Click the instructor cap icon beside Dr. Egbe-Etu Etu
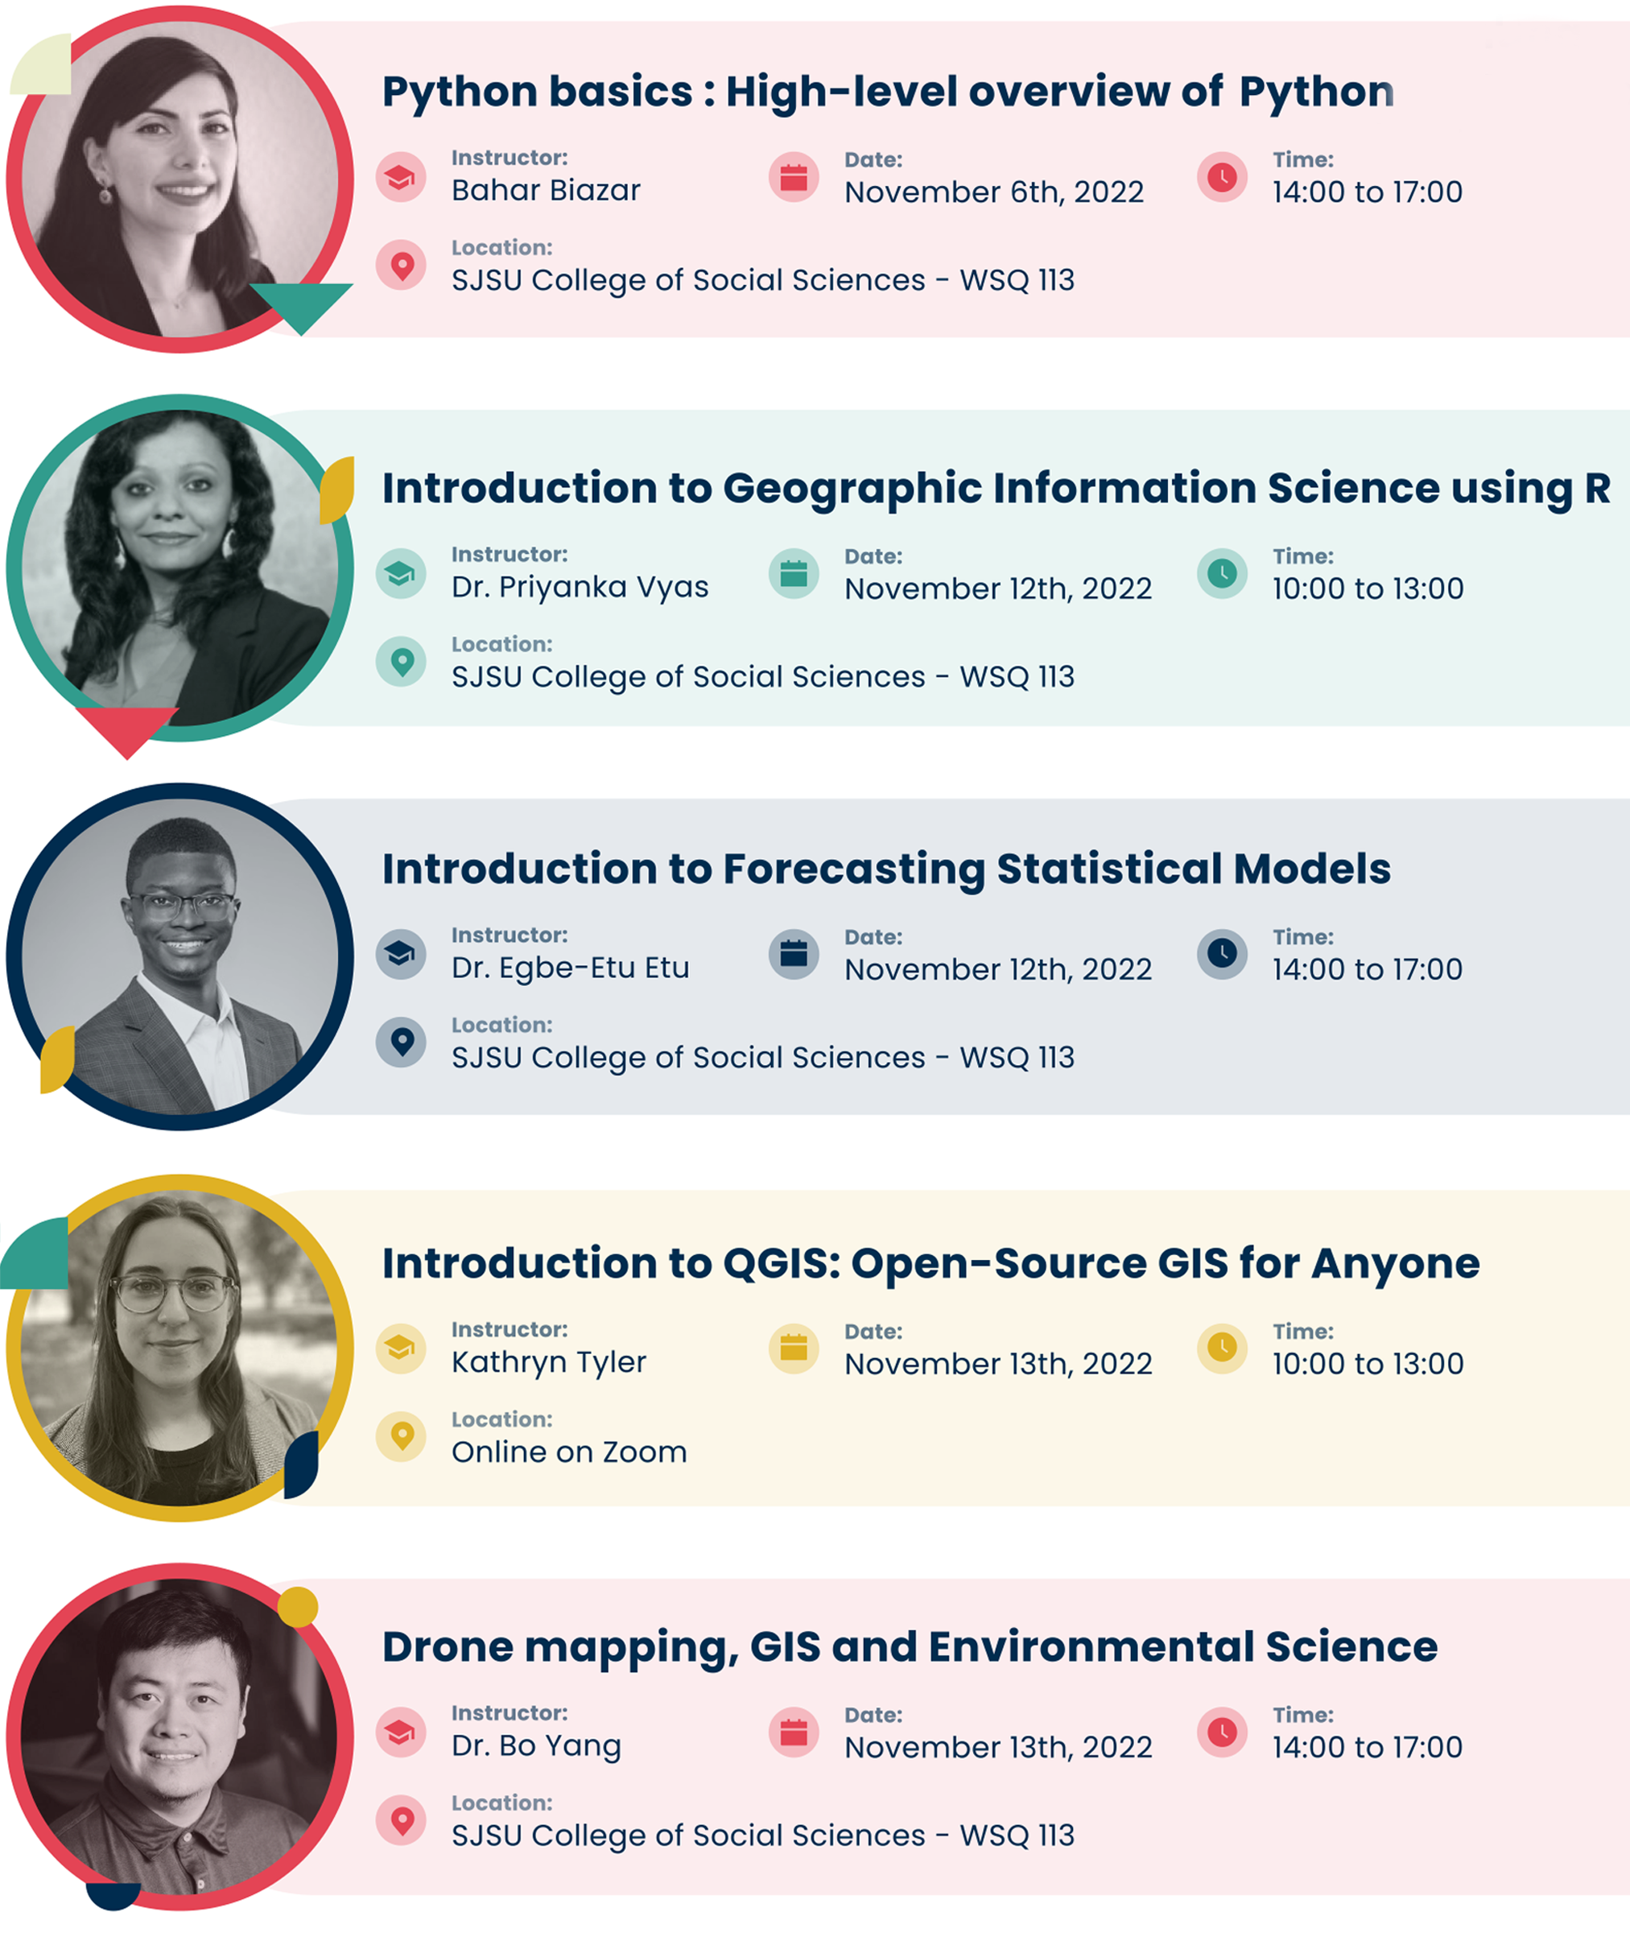 click(400, 954)
